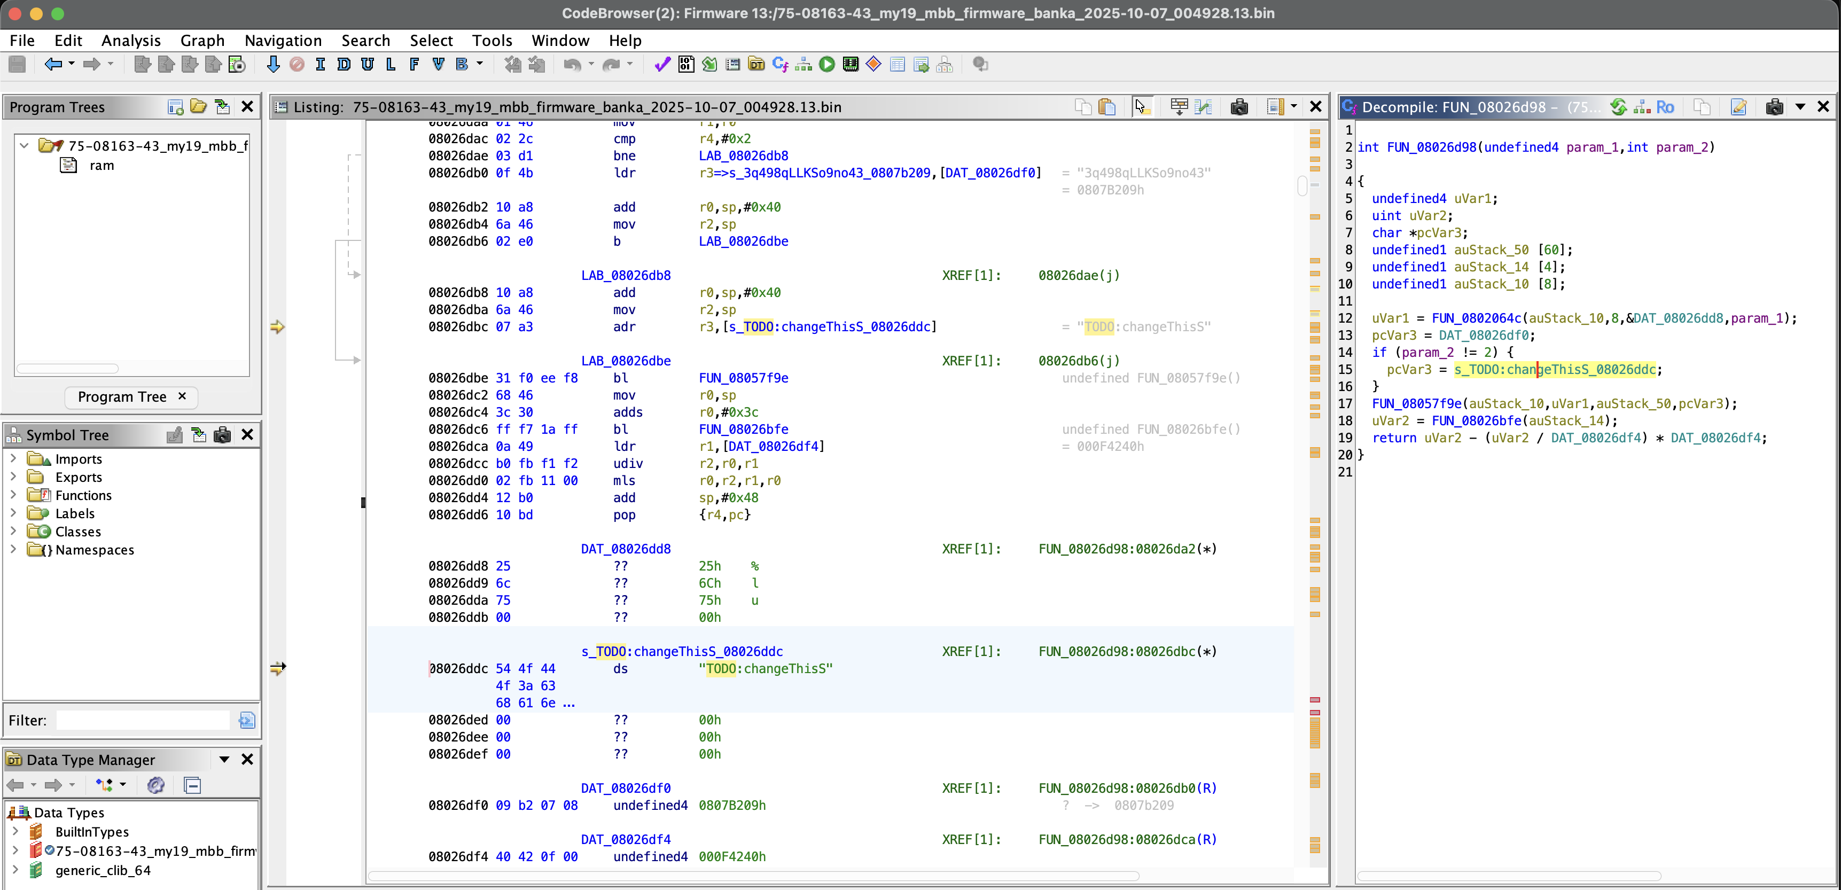Screen dimensions: 1841x890
Task: Open the Navigation menu
Action: (x=283, y=41)
